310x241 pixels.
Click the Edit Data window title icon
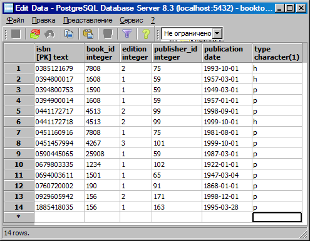click(x=8, y=8)
